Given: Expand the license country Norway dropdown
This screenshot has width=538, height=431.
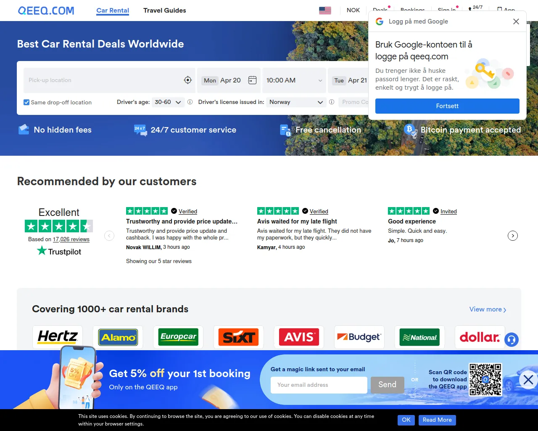Looking at the screenshot, I should tap(296, 102).
